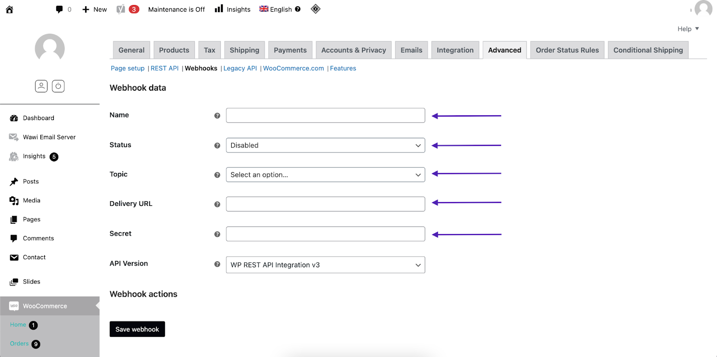Select the English language switcher
The image size is (717, 357).
pyautogui.click(x=276, y=9)
